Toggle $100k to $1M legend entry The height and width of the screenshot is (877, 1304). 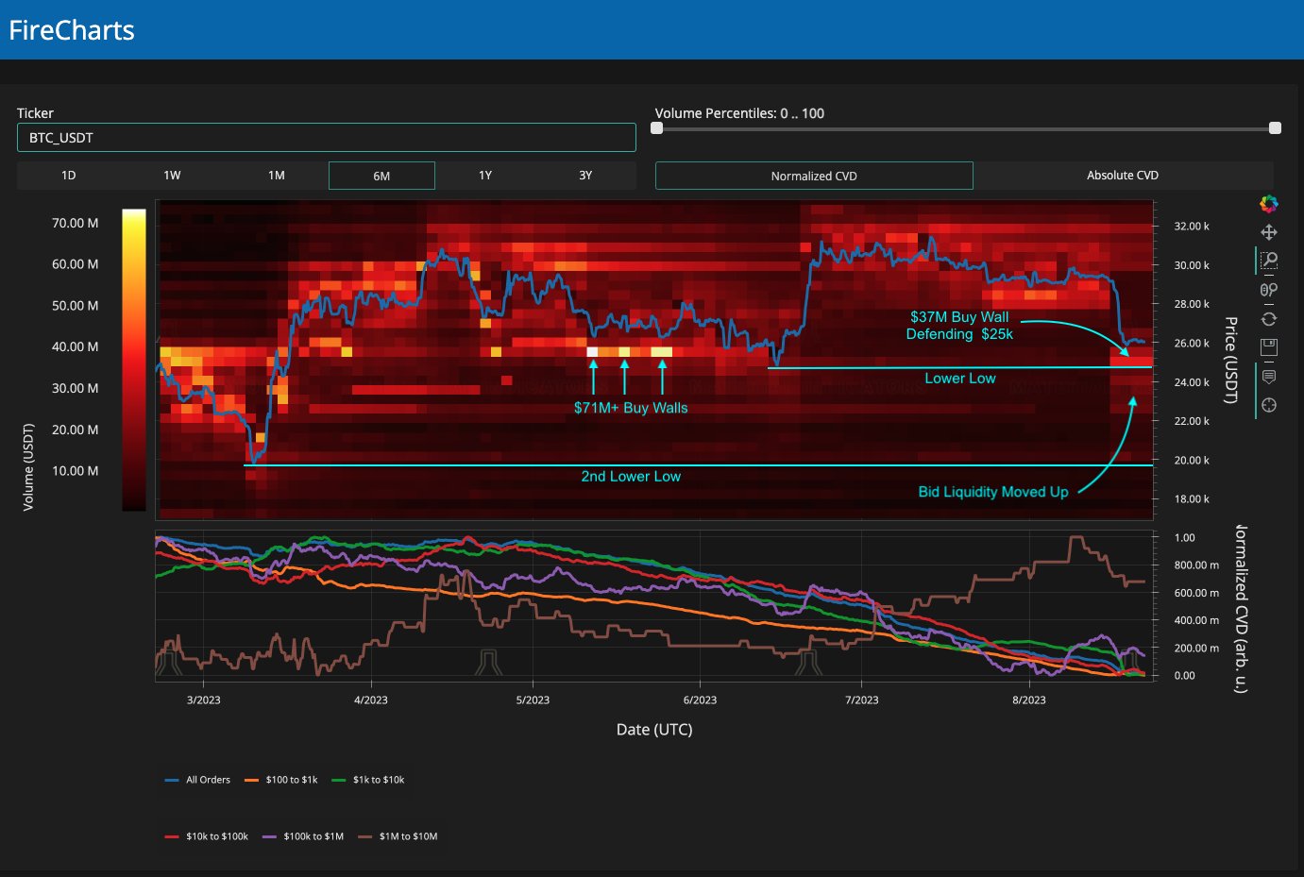303,836
